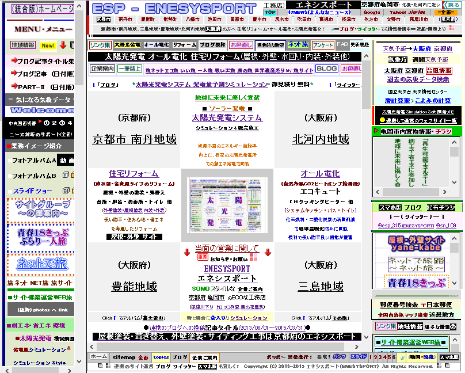465x373 pixels.
Task: Click the ホーム button in the bottom bar
Action: point(98,357)
